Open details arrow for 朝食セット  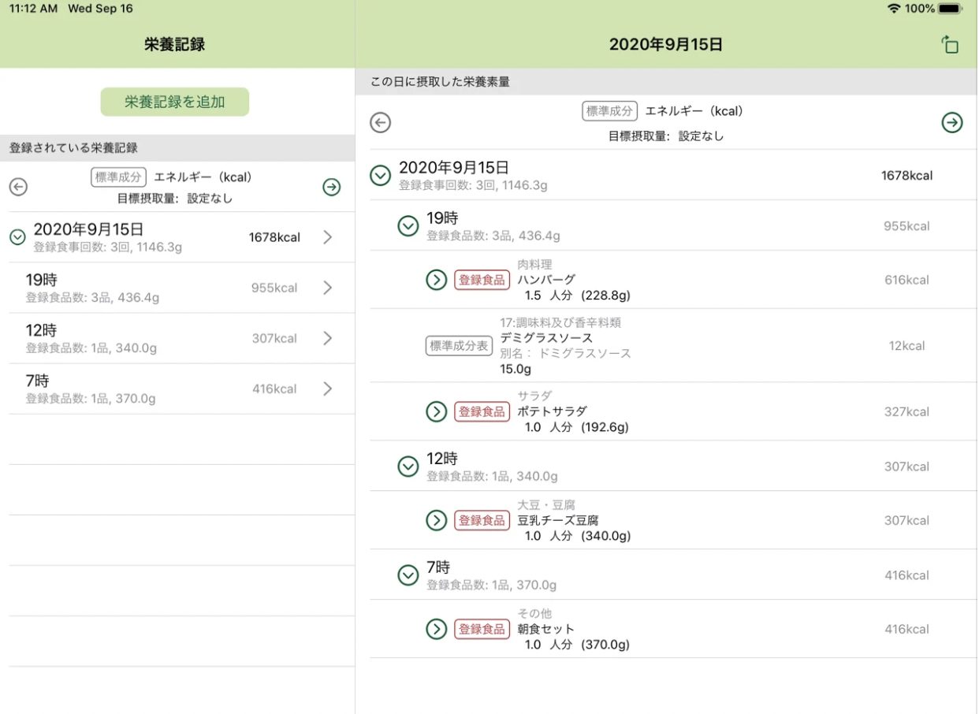point(436,629)
